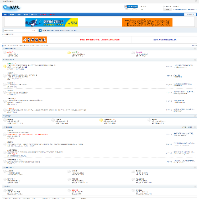Collapse the four-column forum category toggle
The height and width of the screenshot is (199, 199).
[195, 116]
